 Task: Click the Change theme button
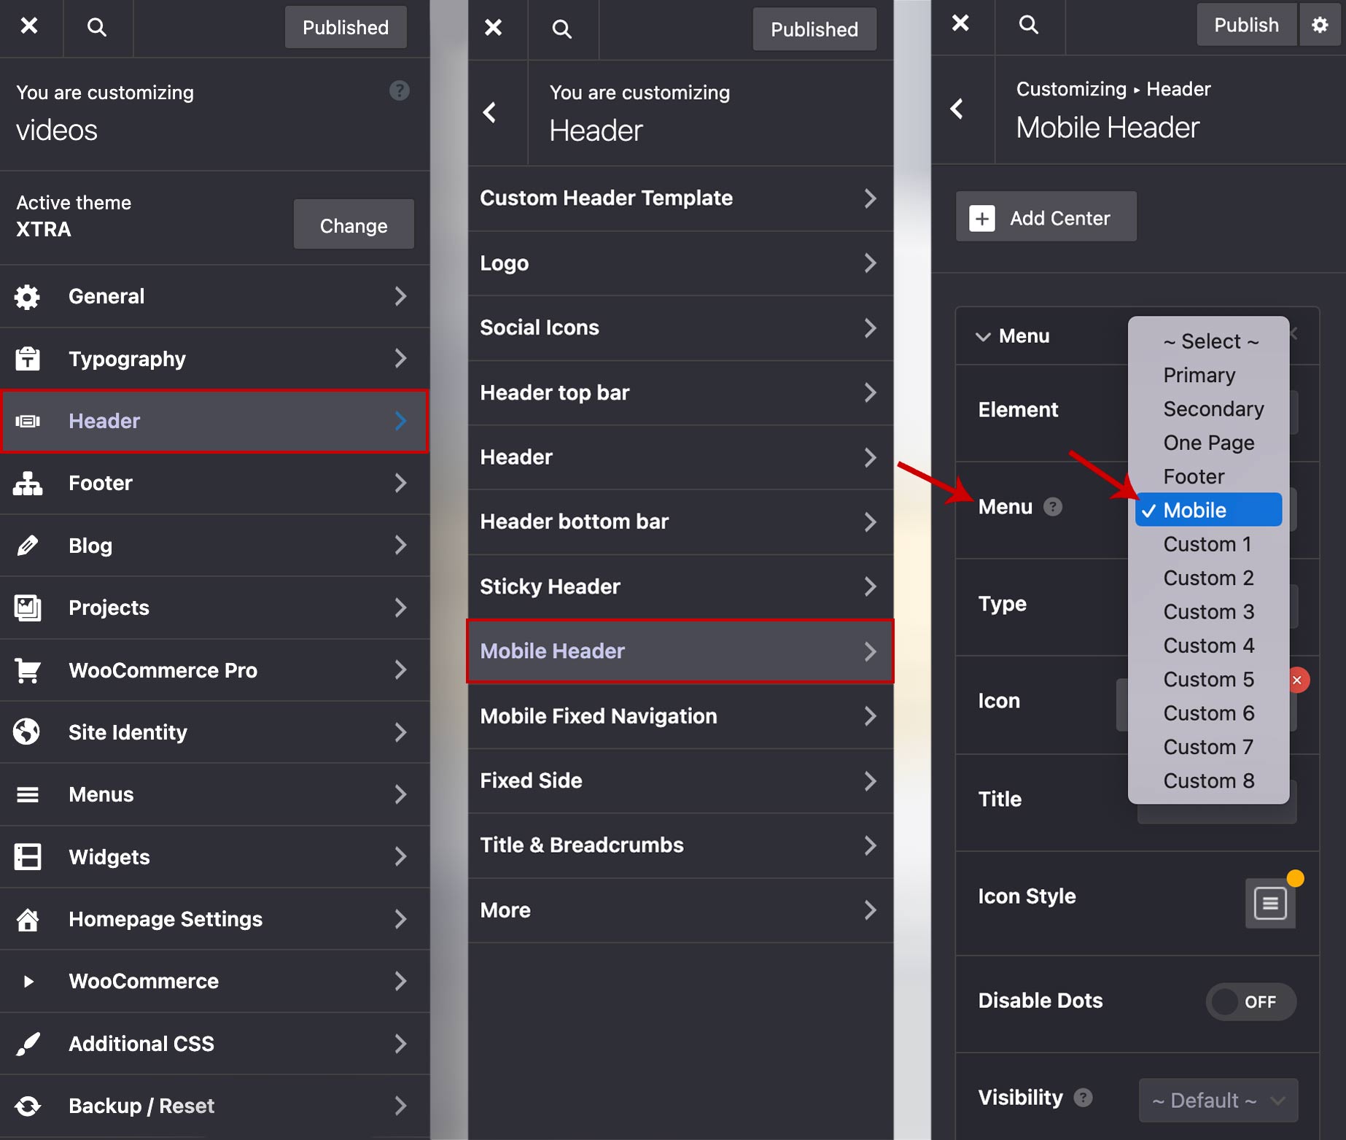coord(354,225)
